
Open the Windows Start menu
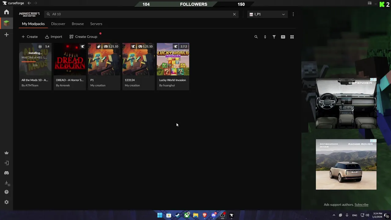coord(160,215)
